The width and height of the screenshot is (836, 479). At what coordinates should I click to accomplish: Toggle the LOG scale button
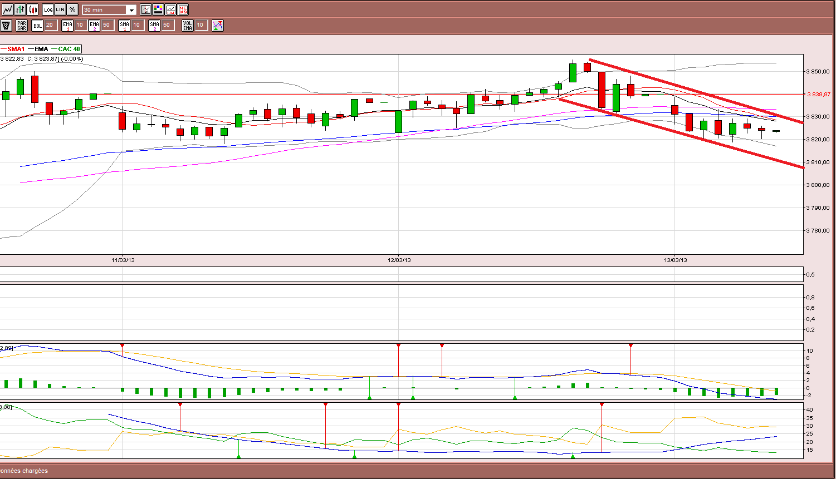point(48,9)
